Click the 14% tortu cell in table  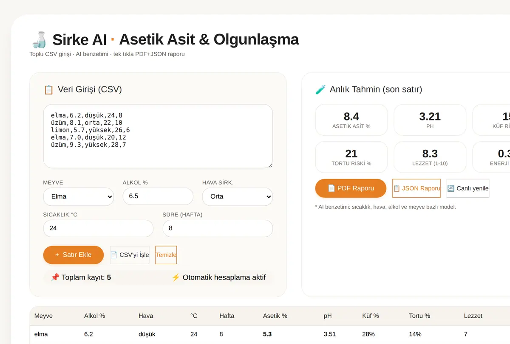[415, 334]
